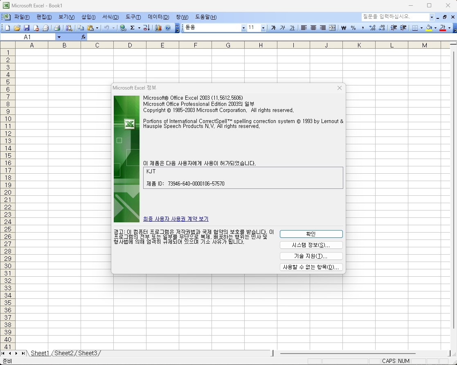Open the 파일(F) menu
Screen dimensions: 457x365
click(x=22, y=17)
